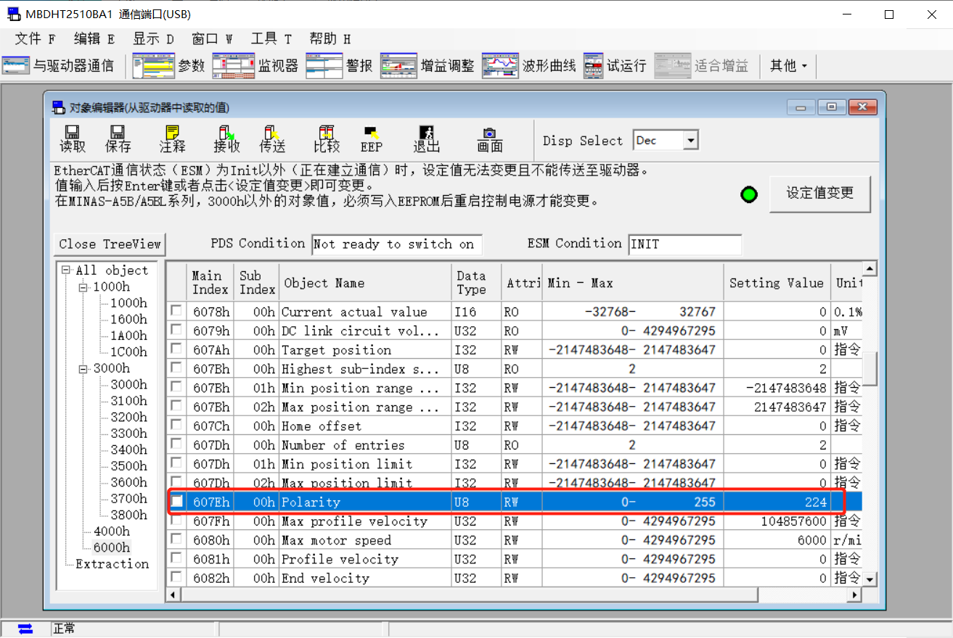The image size is (953, 638).
Task: Click the vertical scrollbar down arrow
Action: pos(870,579)
